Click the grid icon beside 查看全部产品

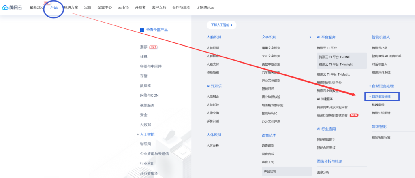[x=142, y=30]
